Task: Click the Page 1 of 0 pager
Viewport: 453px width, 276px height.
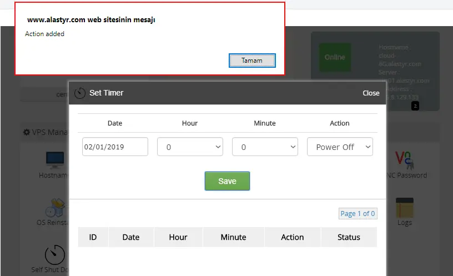Action: [x=358, y=214]
